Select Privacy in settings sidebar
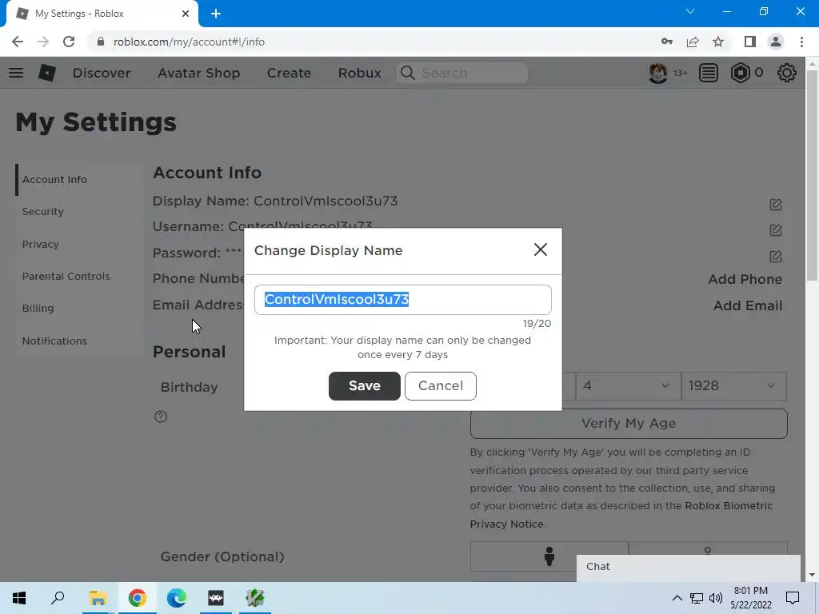Image resolution: width=819 pixels, height=614 pixels. 40,245
